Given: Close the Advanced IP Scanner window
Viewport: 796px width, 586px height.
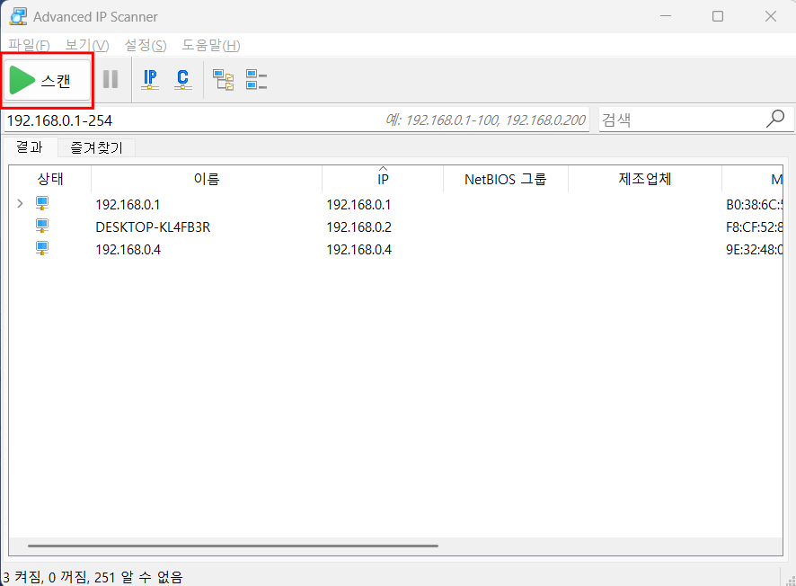Looking at the screenshot, I should (x=771, y=16).
